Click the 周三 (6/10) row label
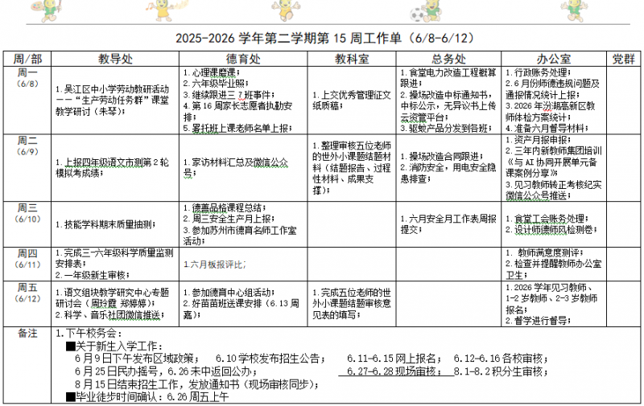 pos(27,213)
